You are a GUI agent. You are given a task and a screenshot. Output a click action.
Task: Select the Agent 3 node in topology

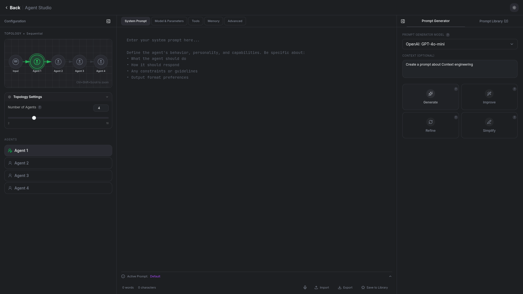[80, 62]
